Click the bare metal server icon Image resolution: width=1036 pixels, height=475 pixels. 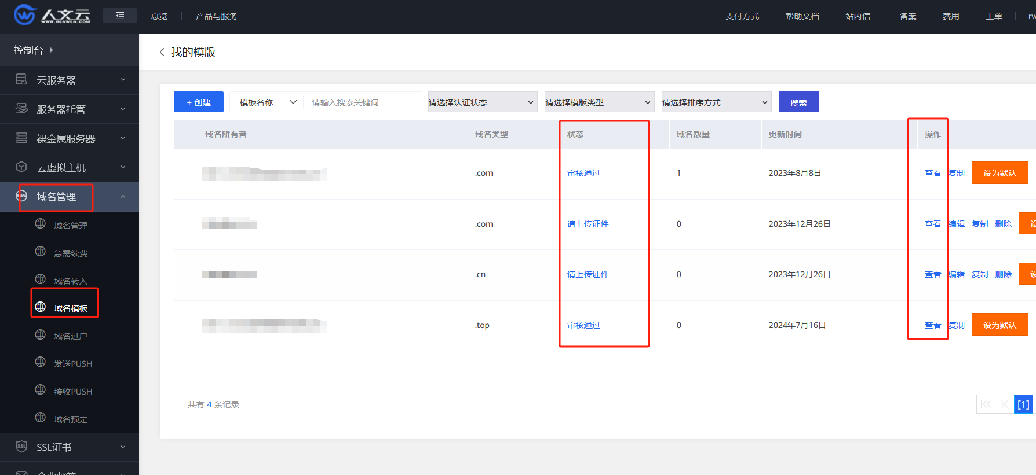point(21,138)
